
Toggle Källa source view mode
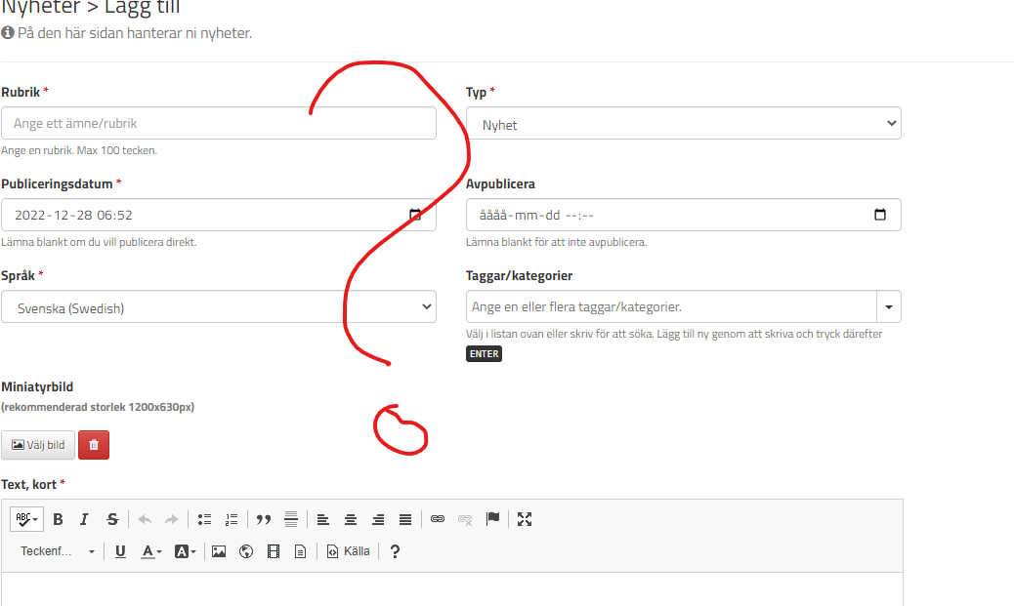coord(349,551)
